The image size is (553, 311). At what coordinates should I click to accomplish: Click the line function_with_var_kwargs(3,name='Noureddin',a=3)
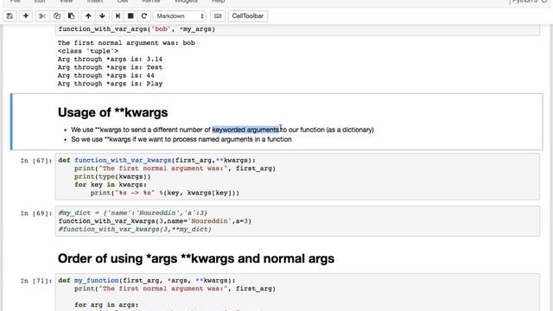(x=155, y=221)
